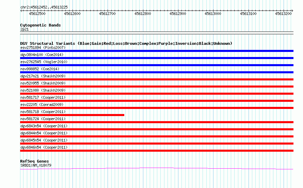The height and width of the screenshot is (188, 303).
Task: Select red loss bar under nsv521080
Action: tap(157, 94)
